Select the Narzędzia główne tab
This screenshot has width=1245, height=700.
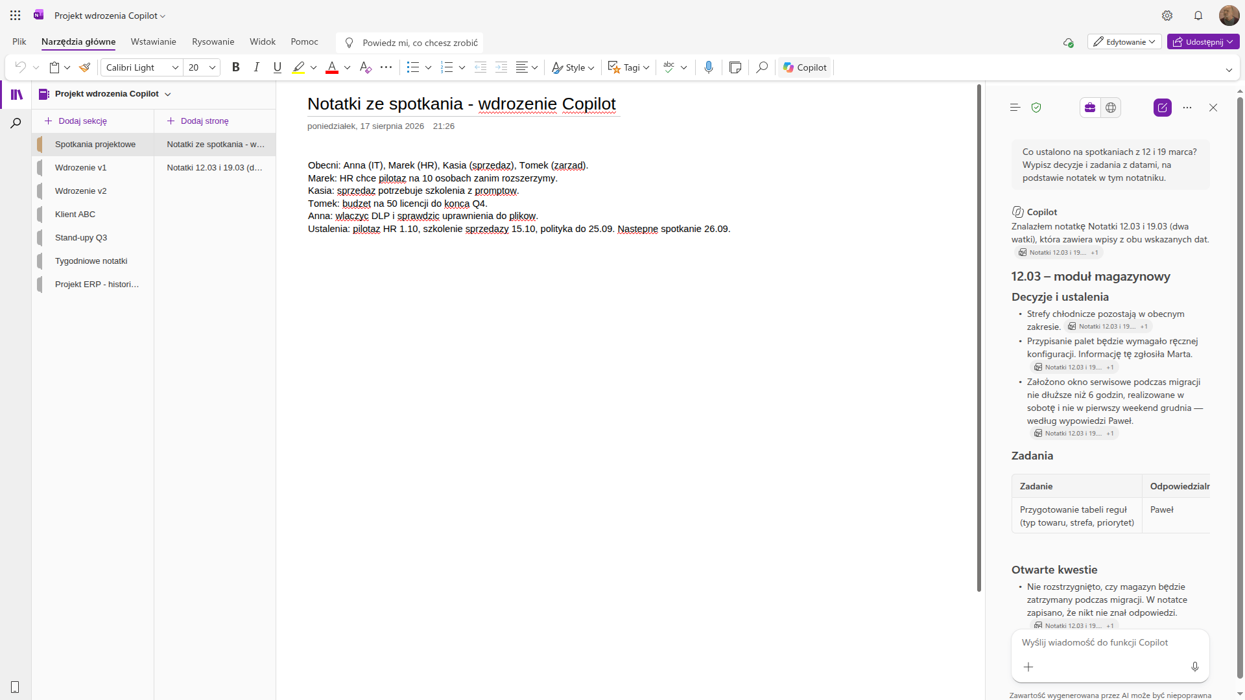[78, 41]
